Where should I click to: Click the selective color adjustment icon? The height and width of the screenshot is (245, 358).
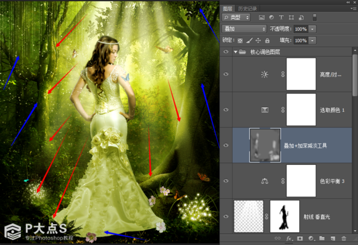point(265,110)
